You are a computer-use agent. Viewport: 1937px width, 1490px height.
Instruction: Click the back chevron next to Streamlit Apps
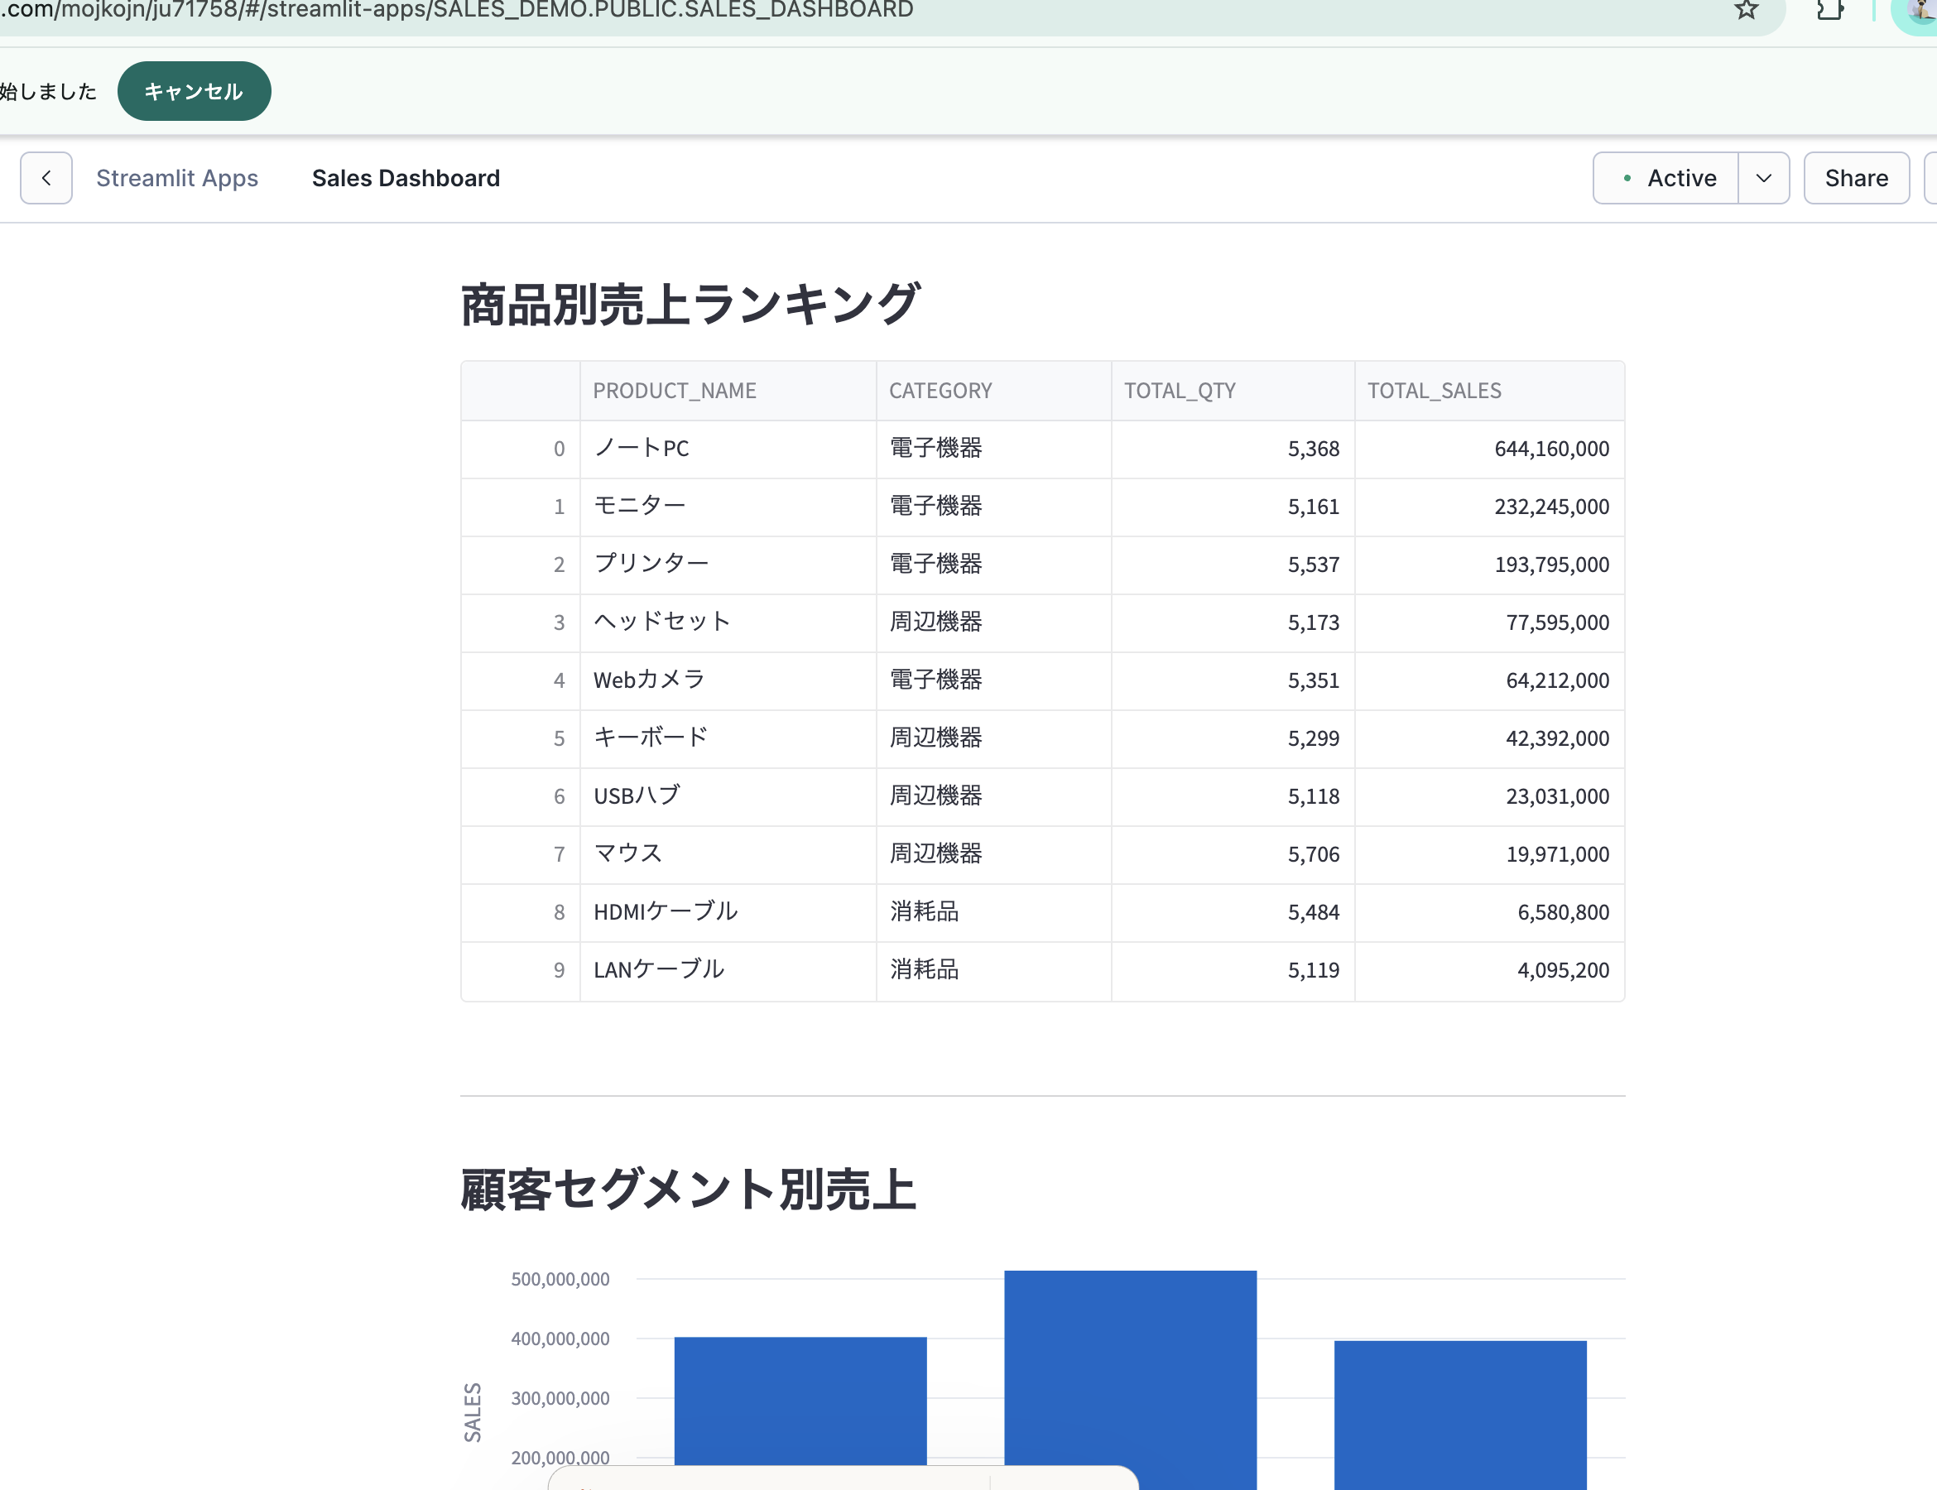[46, 177]
